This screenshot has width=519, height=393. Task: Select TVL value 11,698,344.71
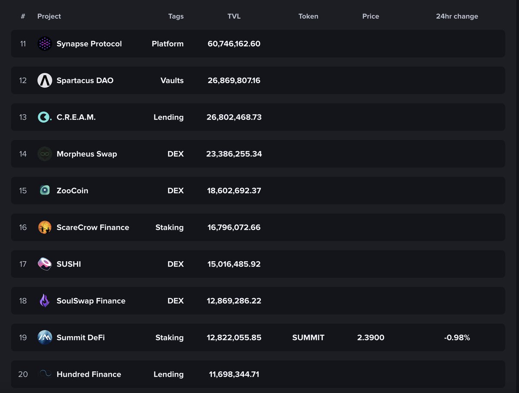tap(234, 374)
